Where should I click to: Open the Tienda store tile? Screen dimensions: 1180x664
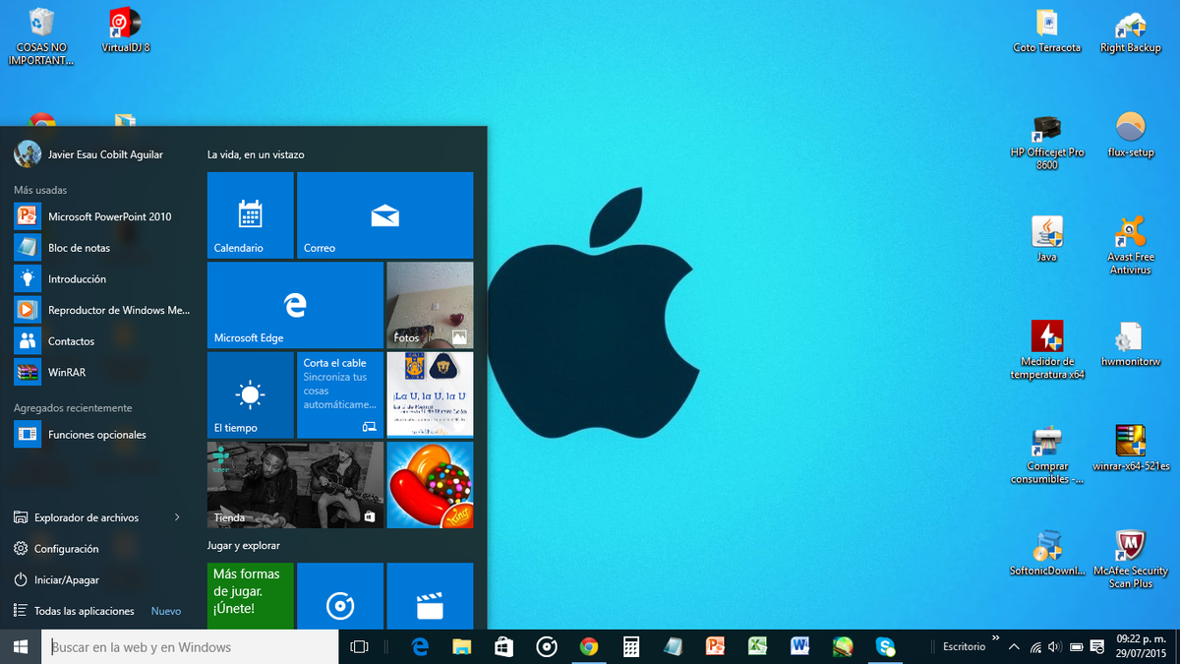tap(295, 485)
